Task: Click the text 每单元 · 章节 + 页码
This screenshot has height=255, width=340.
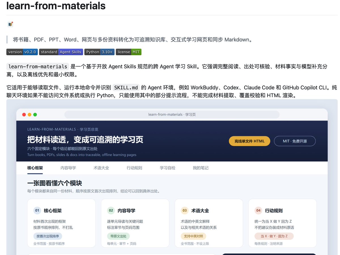Action: [122, 244]
